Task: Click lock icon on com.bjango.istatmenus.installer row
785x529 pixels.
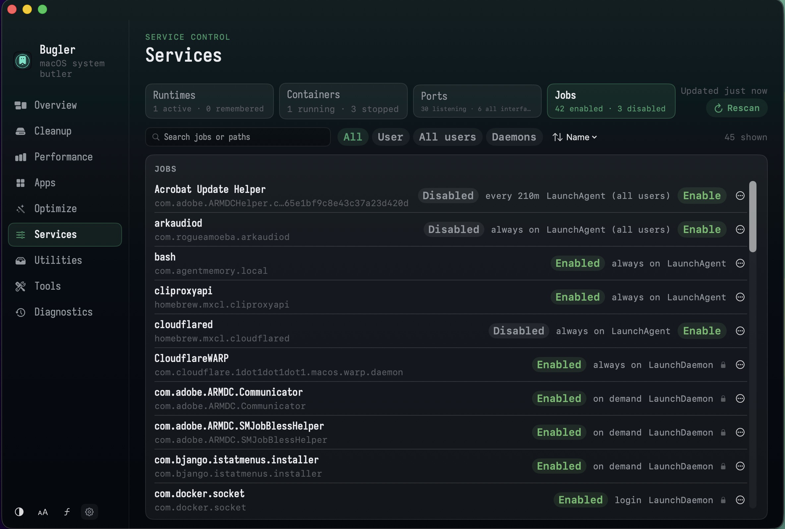Action: (723, 466)
